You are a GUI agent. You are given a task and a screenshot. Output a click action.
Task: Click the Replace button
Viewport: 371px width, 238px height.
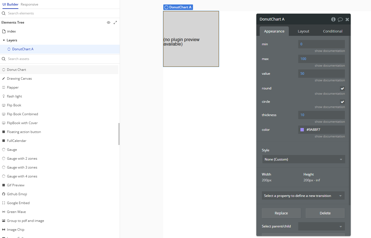(281, 213)
